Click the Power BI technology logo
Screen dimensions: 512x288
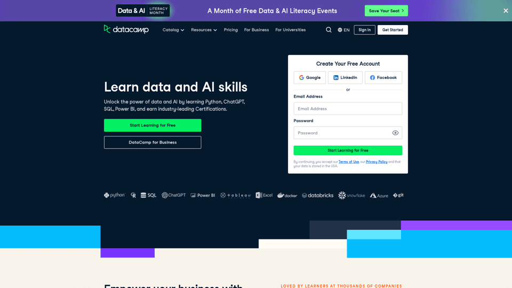[x=203, y=195]
